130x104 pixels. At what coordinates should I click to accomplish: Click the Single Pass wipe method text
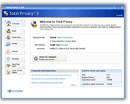55,45
